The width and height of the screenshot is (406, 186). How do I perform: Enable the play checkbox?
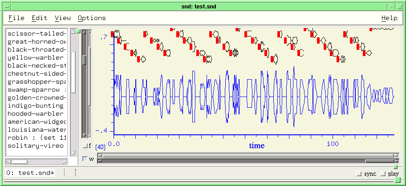pos(383,174)
